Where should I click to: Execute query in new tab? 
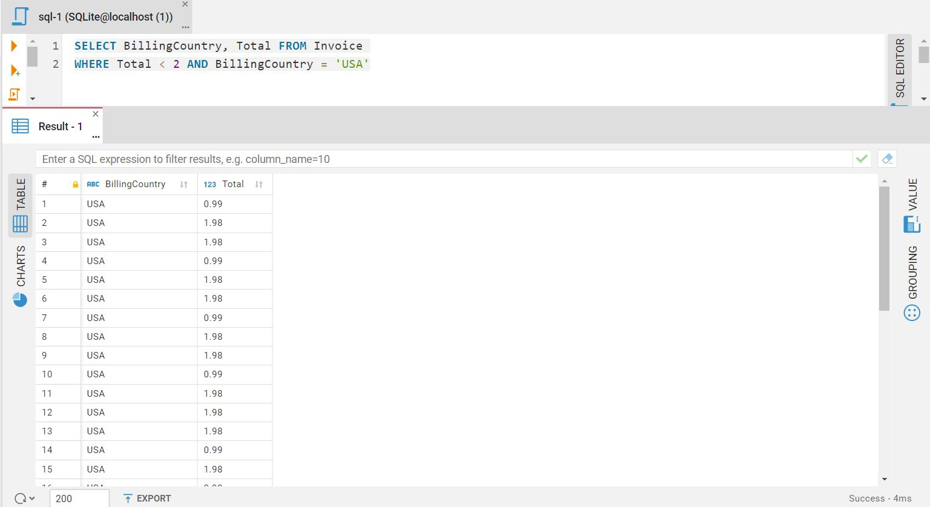15,70
